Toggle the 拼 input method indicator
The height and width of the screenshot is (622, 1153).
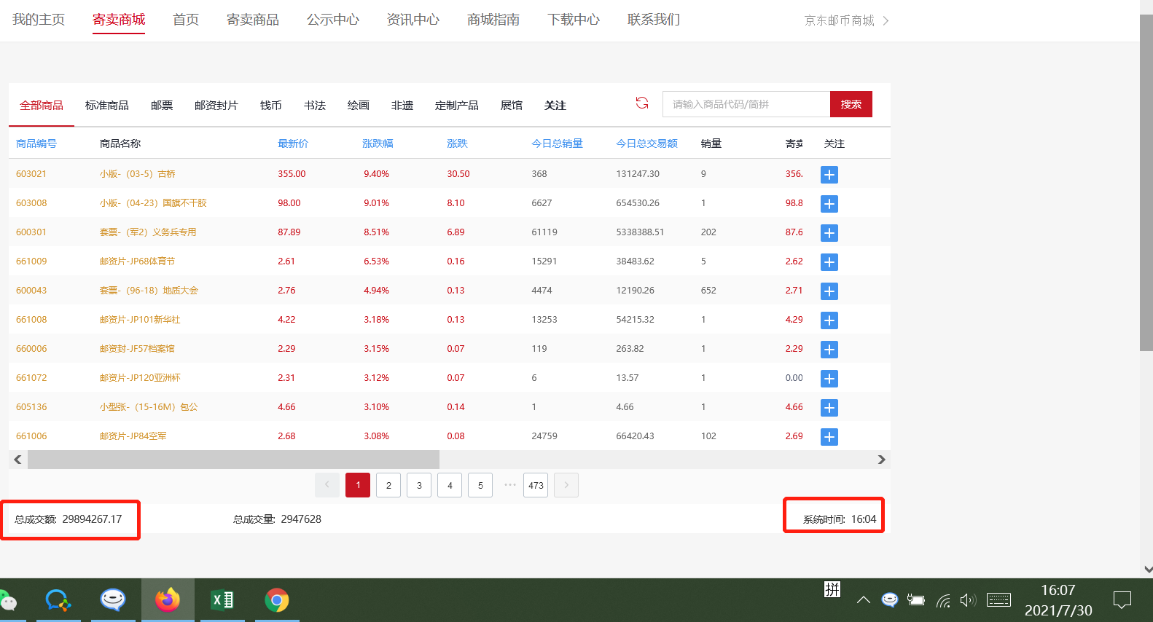tap(832, 589)
